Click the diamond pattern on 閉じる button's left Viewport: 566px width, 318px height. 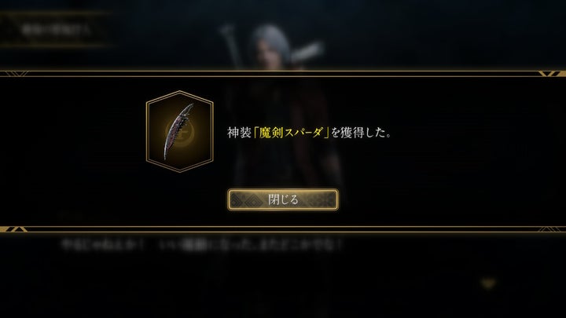point(248,199)
